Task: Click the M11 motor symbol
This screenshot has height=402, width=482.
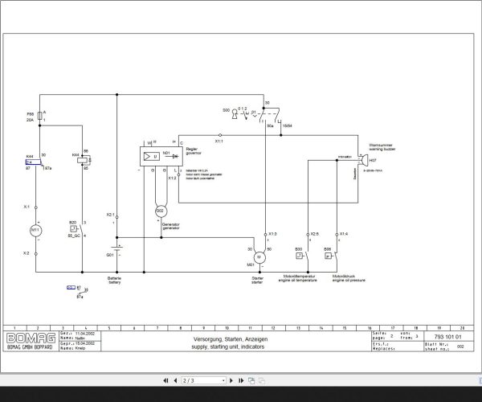Action: point(35,231)
